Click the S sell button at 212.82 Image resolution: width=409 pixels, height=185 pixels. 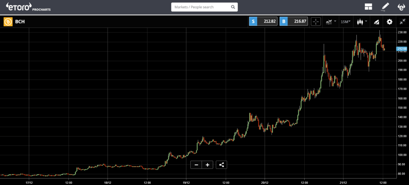263,21
